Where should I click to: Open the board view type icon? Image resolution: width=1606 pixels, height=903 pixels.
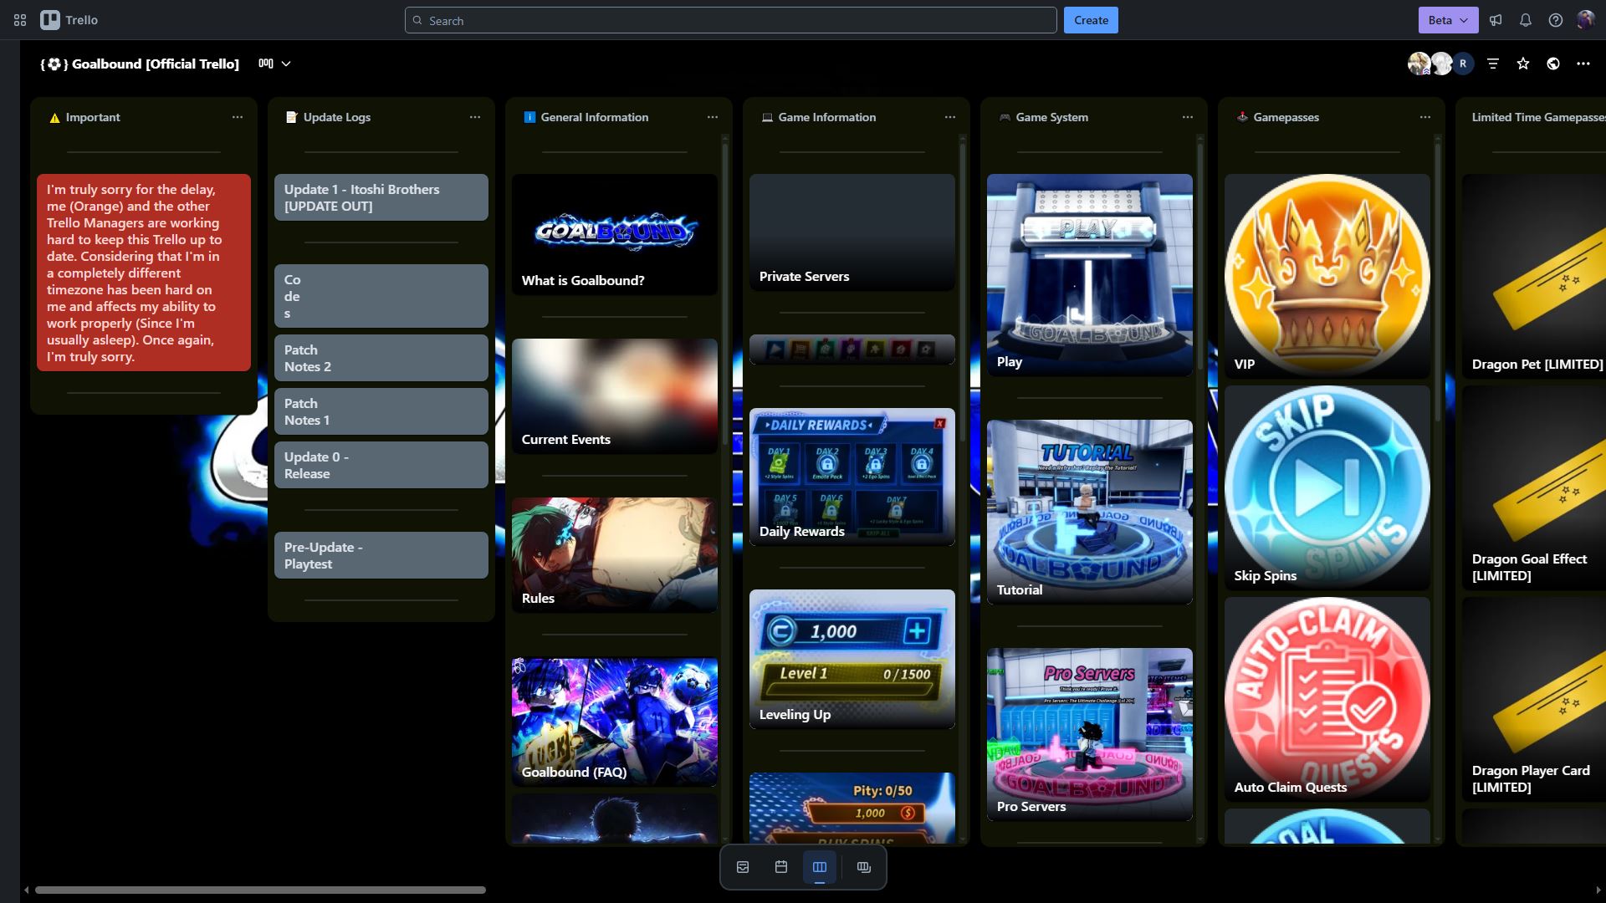266,64
